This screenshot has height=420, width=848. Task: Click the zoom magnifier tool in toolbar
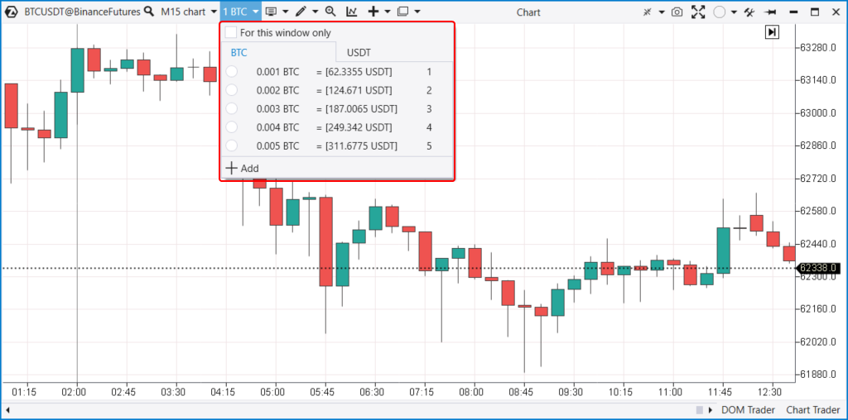click(x=330, y=12)
